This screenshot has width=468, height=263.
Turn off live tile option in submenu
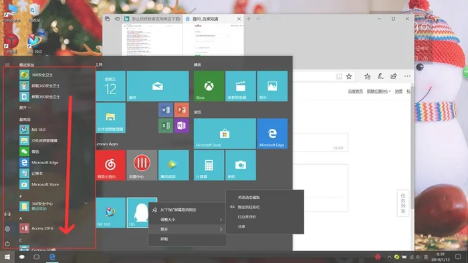tap(249, 197)
